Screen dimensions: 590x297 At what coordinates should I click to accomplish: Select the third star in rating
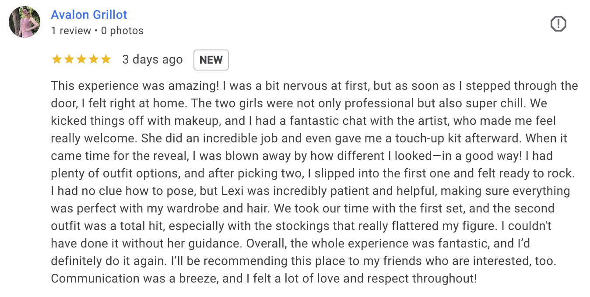81,60
